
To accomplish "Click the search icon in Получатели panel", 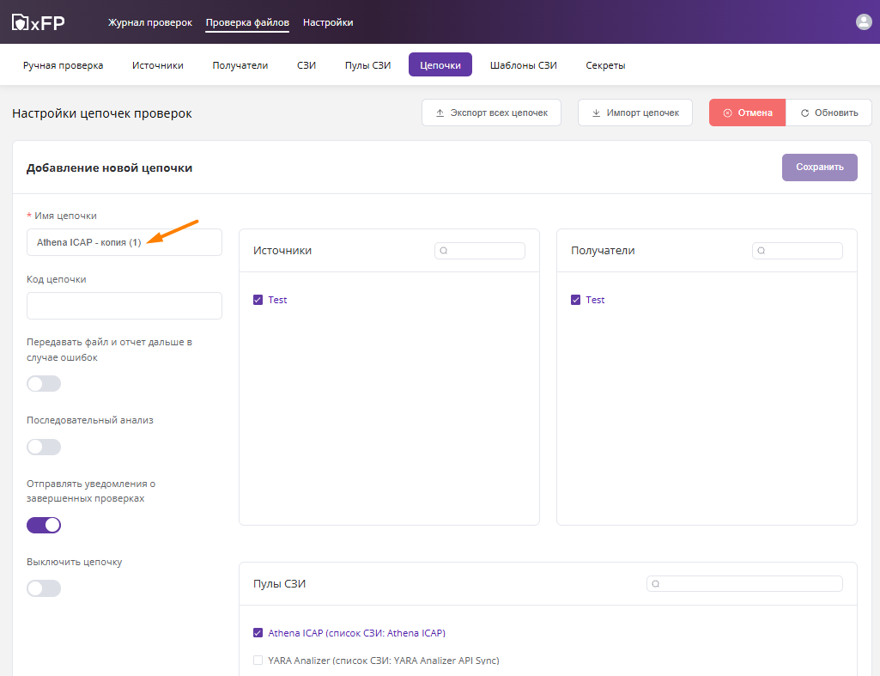I will point(761,251).
